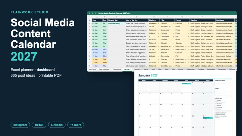Click the Monthly Theme box in calendar
The height and width of the screenshot is (136, 242).
tap(223, 83)
